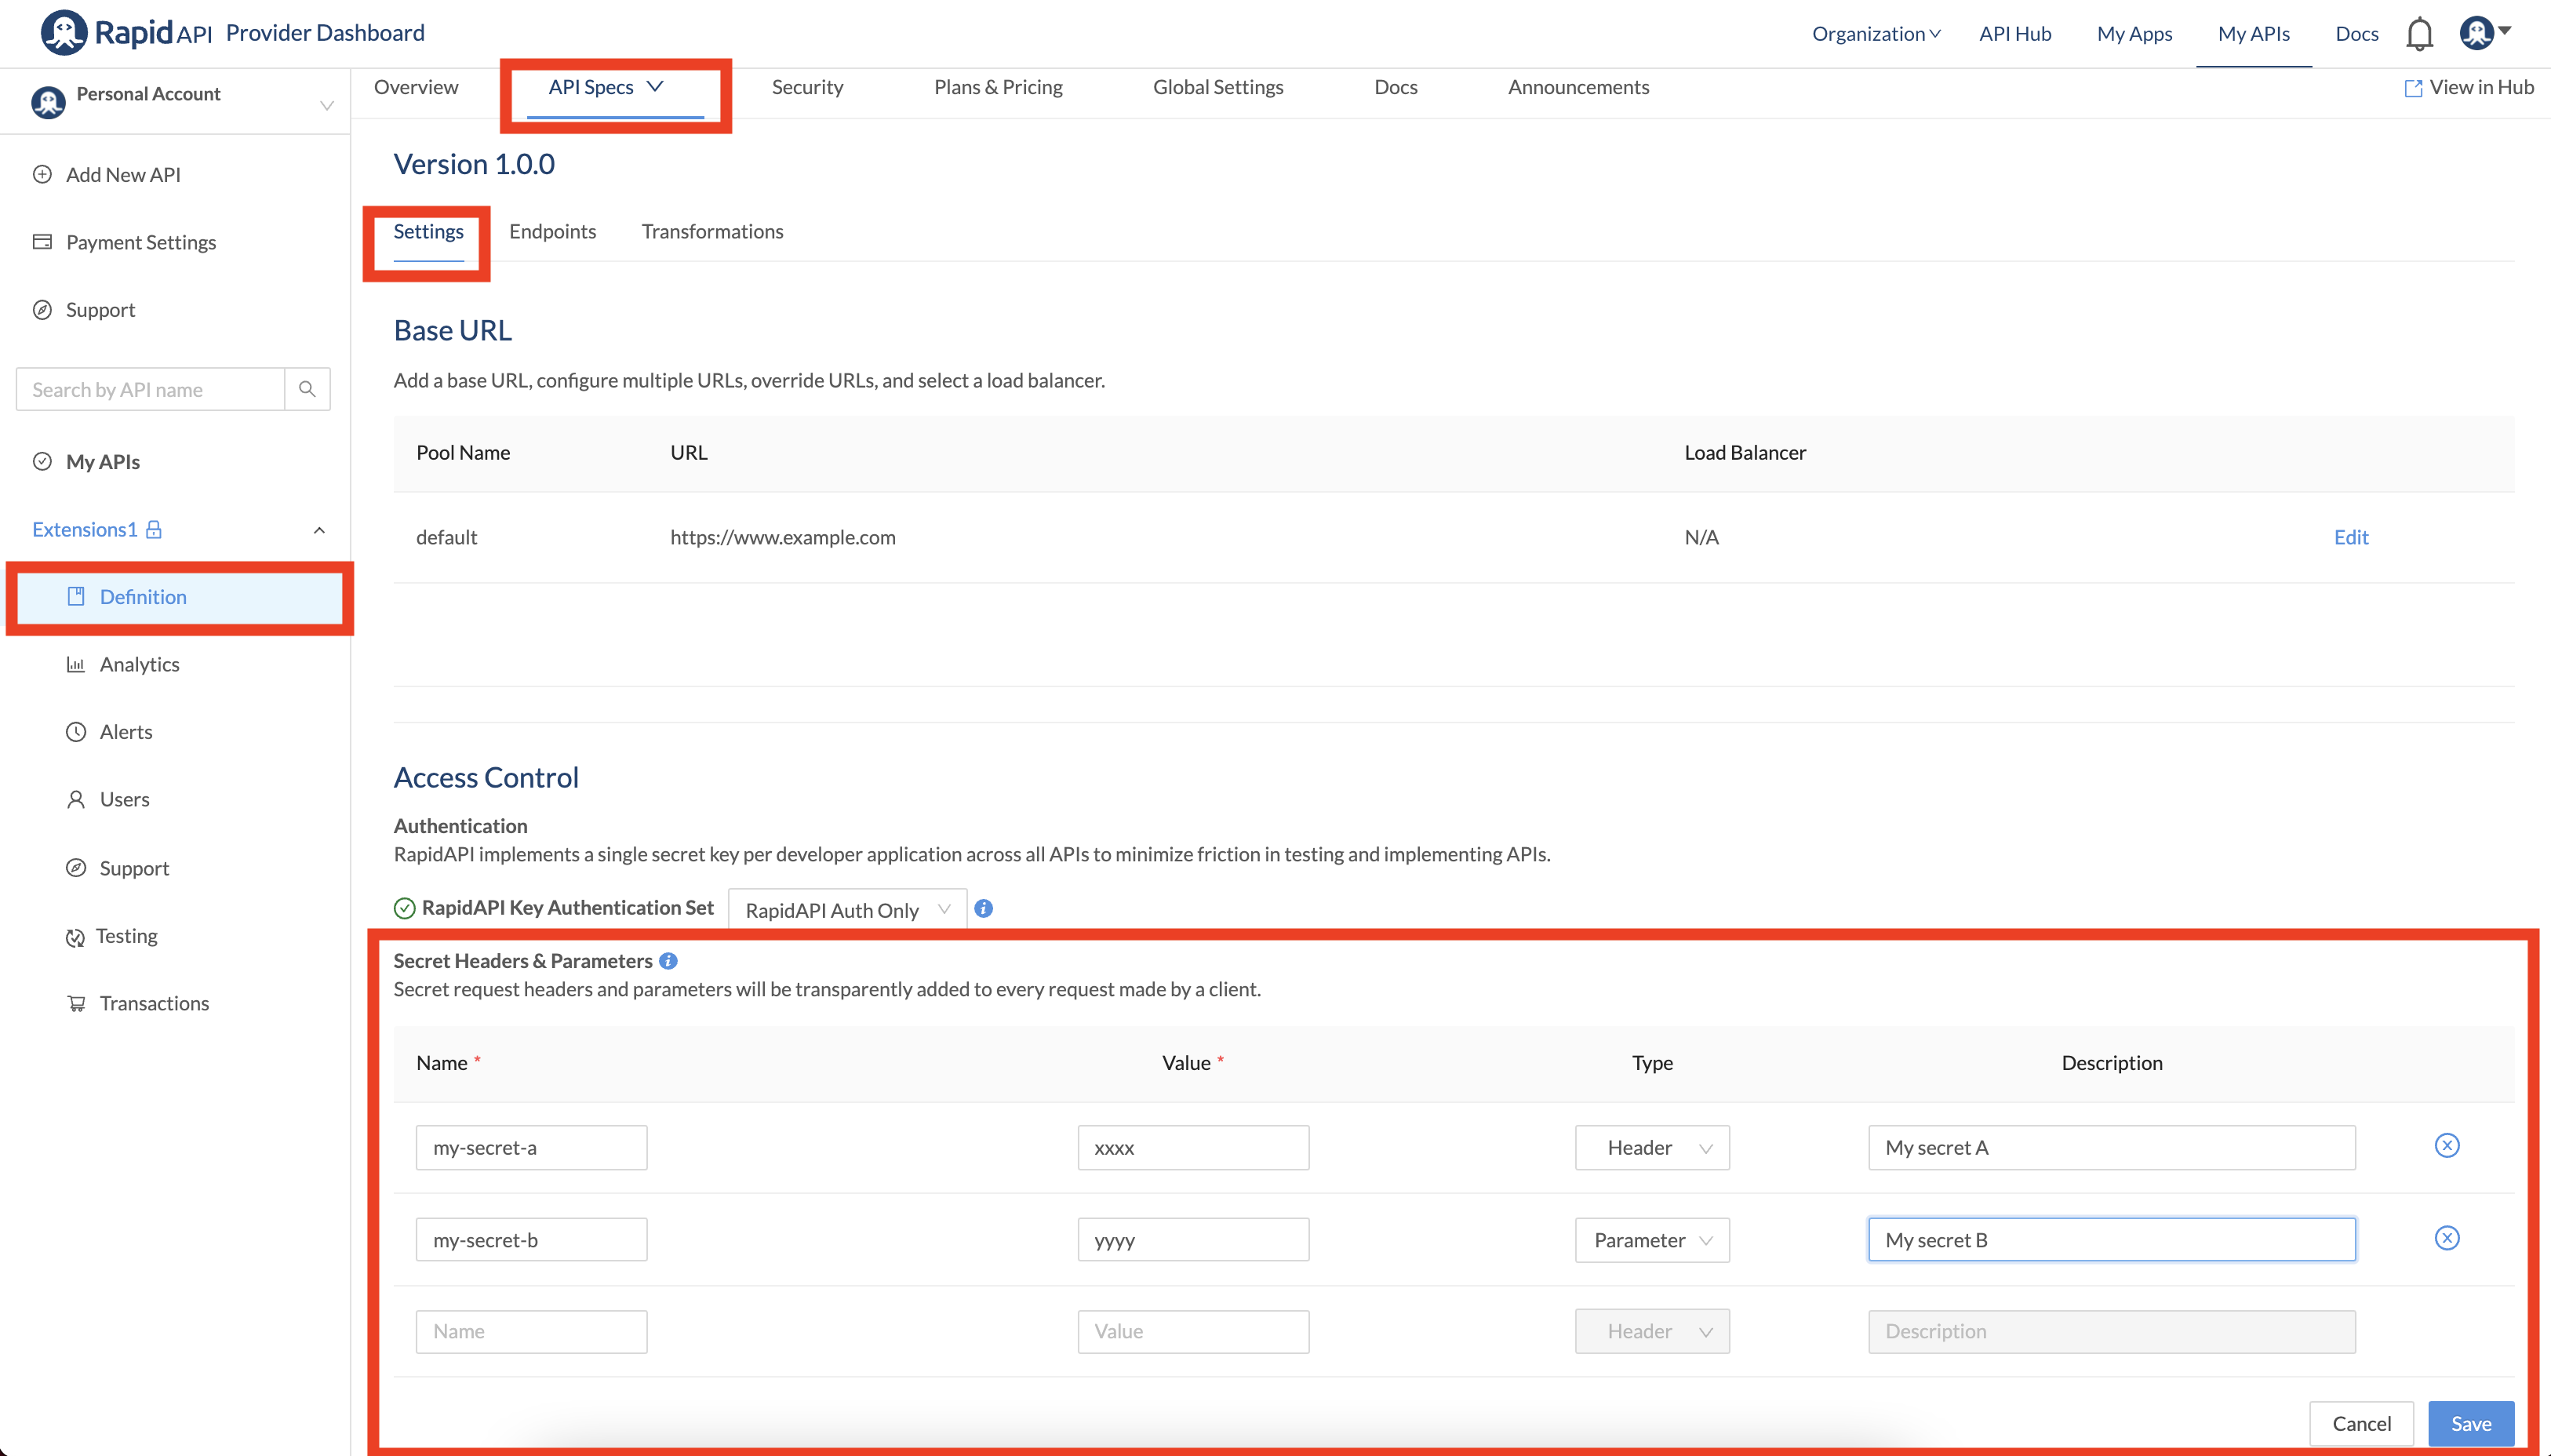Image resolution: width=2551 pixels, height=1456 pixels.
Task: Click the search magnifier icon
Action: (307, 389)
